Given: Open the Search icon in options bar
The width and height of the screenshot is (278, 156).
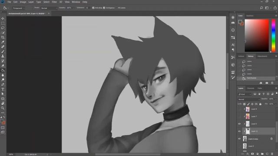Looking at the screenshot, I should pos(261,8).
